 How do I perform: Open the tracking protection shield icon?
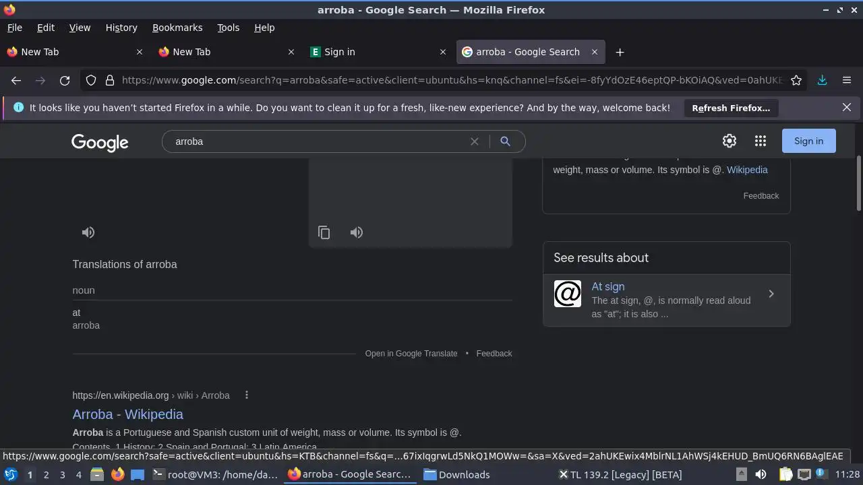tap(91, 80)
